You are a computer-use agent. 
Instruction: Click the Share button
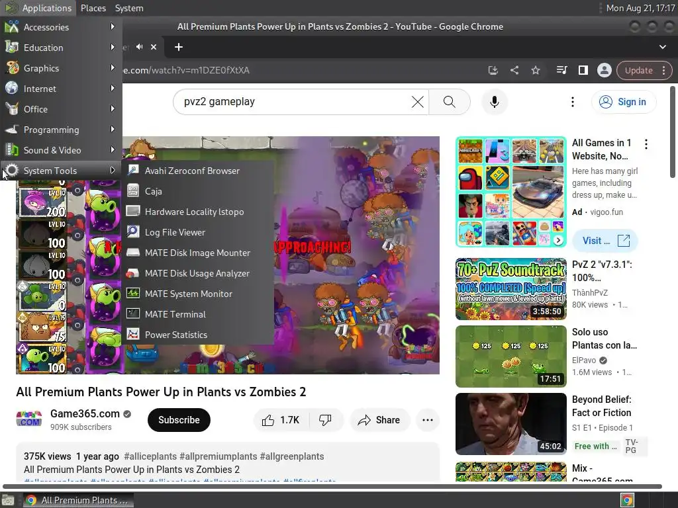[x=379, y=420]
